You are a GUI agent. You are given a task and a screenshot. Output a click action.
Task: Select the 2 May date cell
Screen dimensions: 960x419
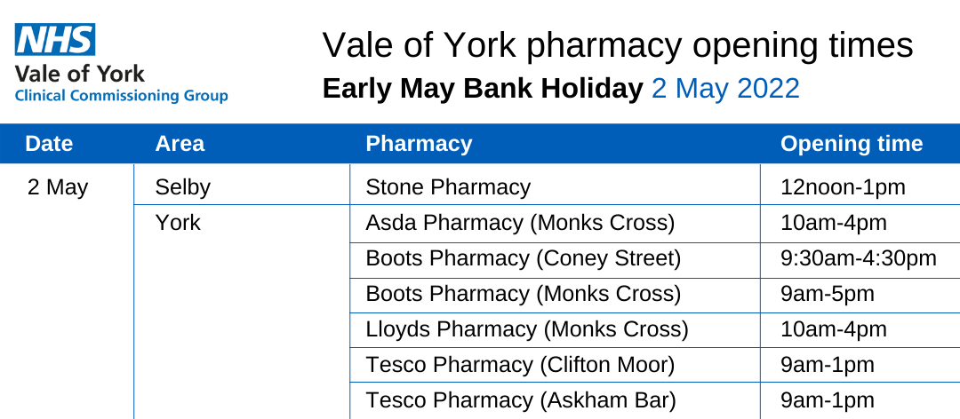click(x=58, y=187)
